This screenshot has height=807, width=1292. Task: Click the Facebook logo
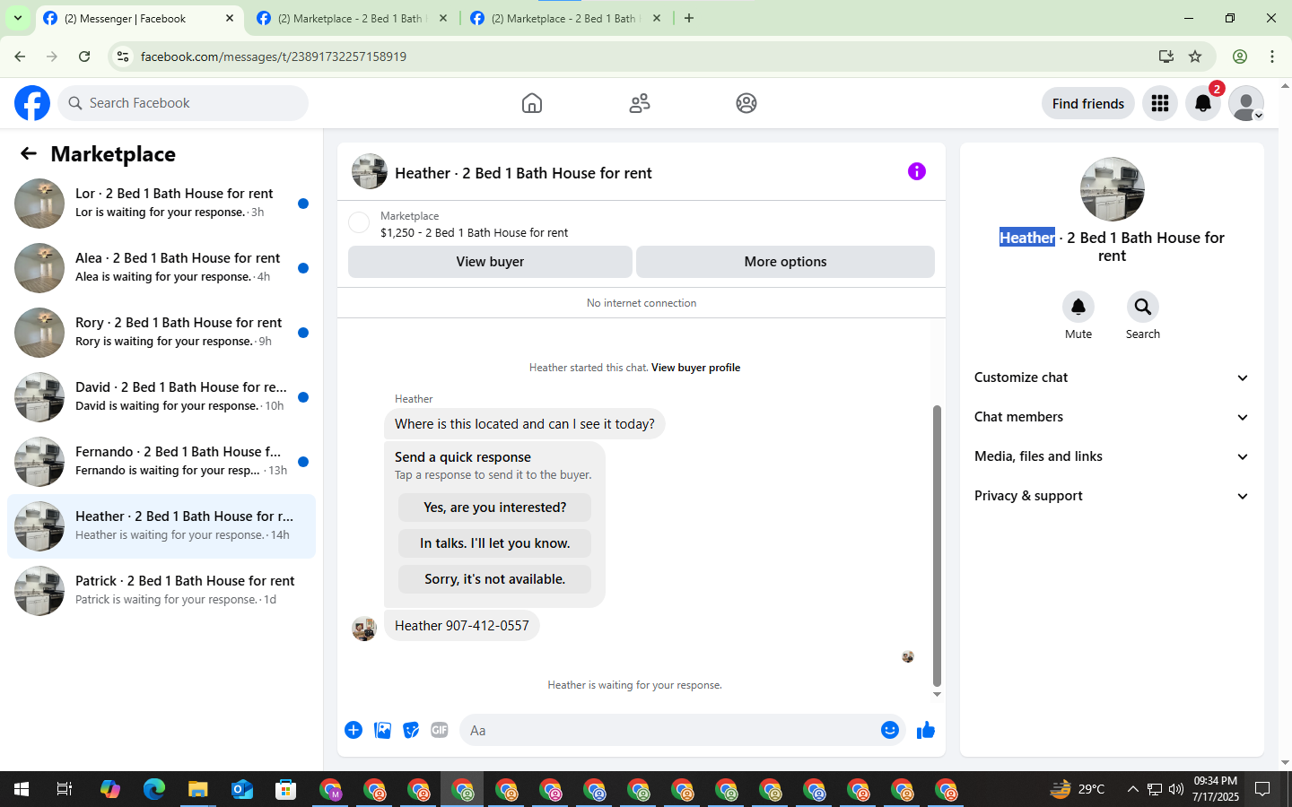click(32, 103)
